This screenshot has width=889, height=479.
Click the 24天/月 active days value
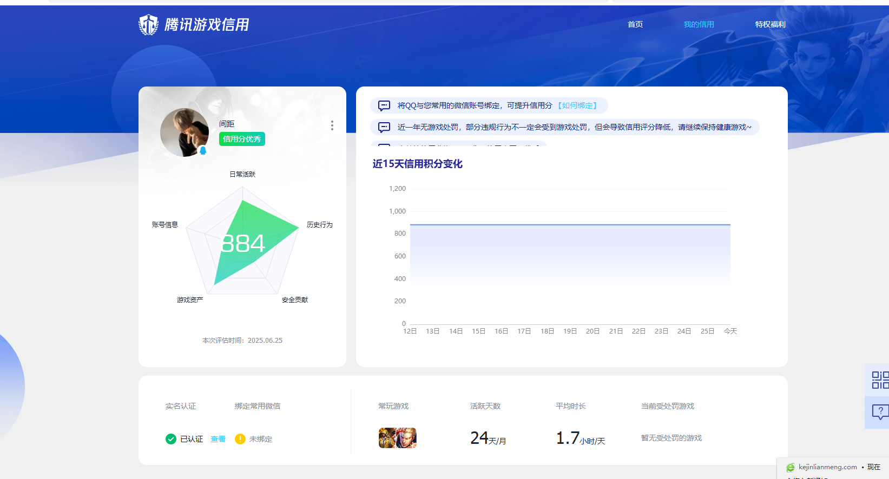488,438
